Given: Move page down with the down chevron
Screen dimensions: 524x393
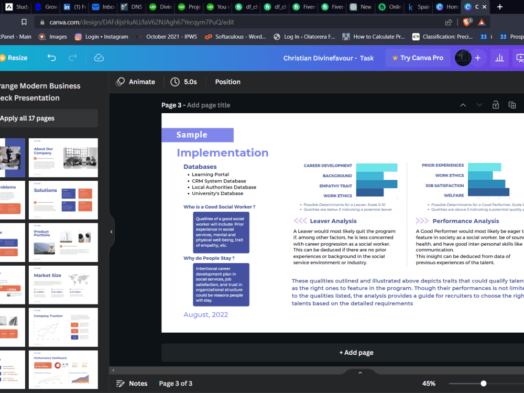Looking at the screenshot, I should pyautogui.click(x=479, y=105).
